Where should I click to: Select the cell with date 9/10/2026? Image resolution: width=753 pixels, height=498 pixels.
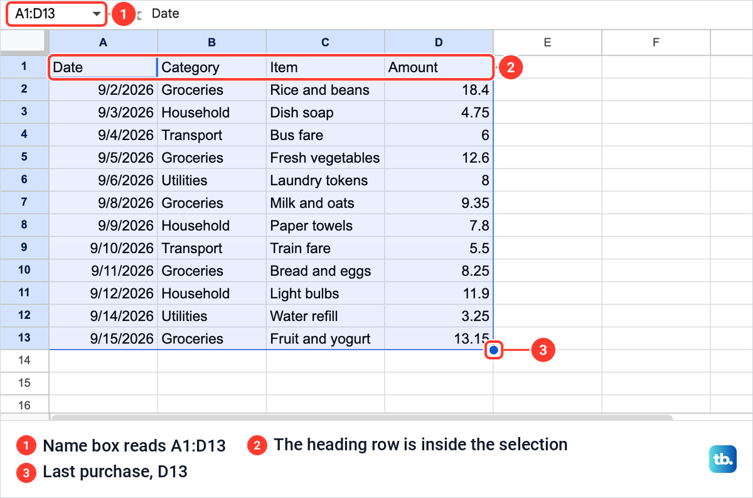104,248
